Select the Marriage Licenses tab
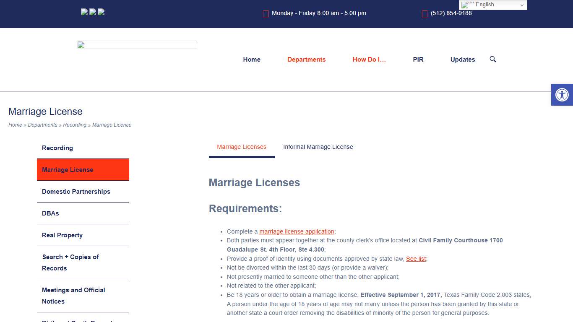 242,147
